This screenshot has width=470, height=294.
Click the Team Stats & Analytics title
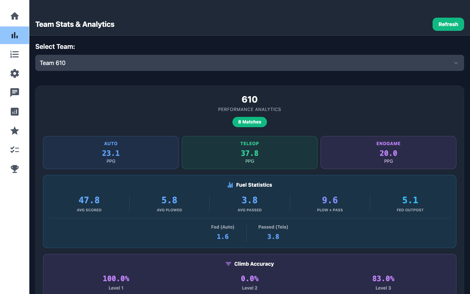tap(75, 24)
